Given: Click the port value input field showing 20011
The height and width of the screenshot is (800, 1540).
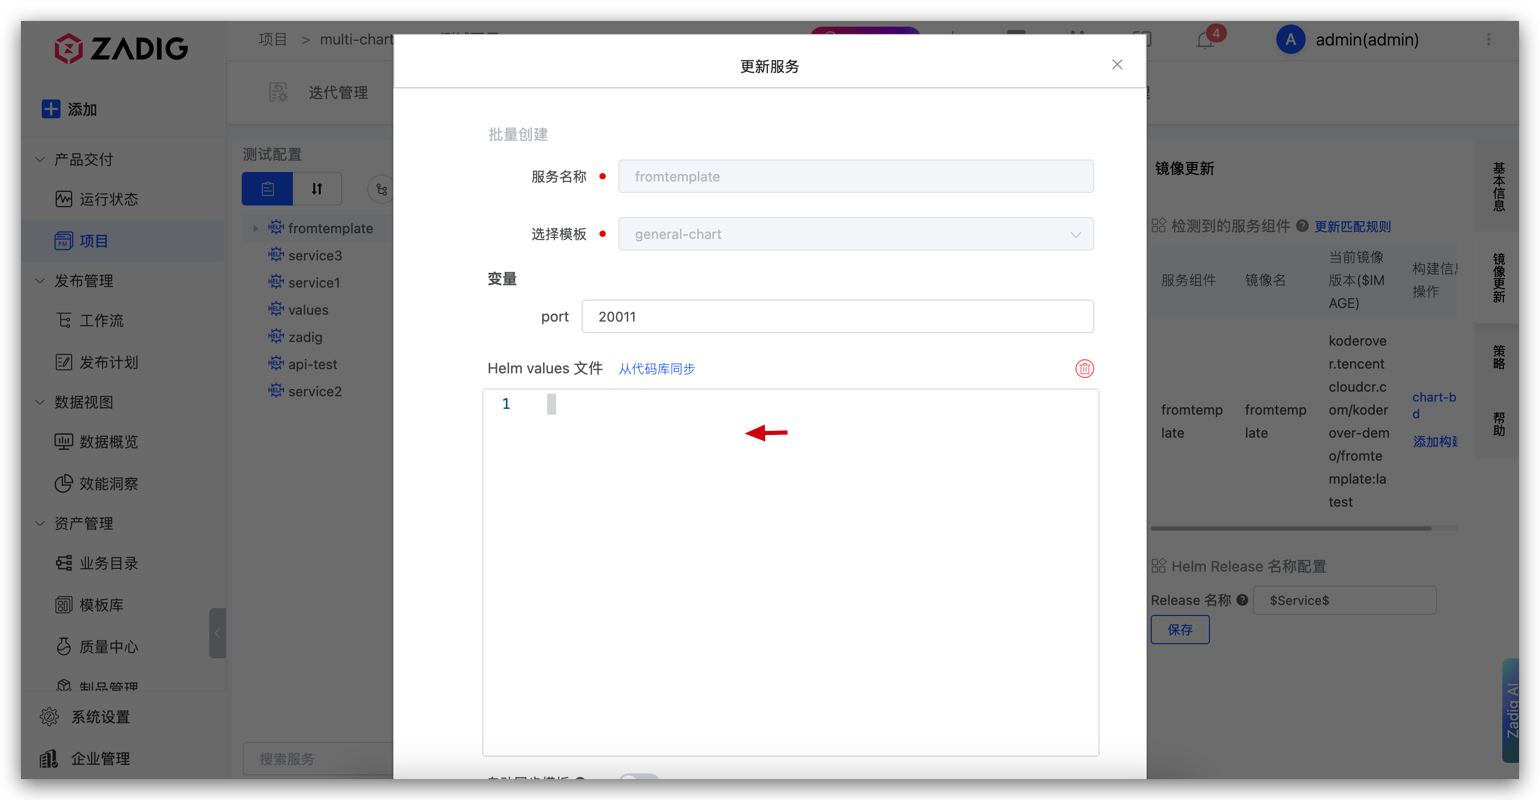Looking at the screenshot, I should pyautogui.click(x=837, y=316).
